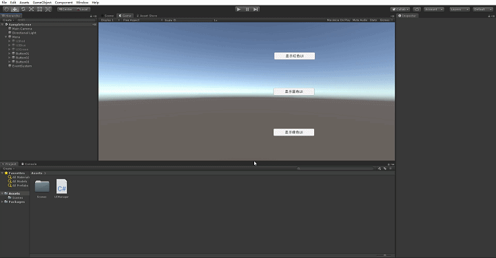Select the combined Transform tool
The width and height of the screenshot is (496, 258).
(x=48, y=9)
